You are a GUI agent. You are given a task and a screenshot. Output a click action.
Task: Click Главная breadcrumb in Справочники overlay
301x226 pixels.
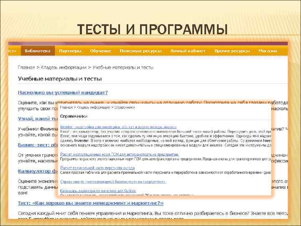tap(66, 108)
